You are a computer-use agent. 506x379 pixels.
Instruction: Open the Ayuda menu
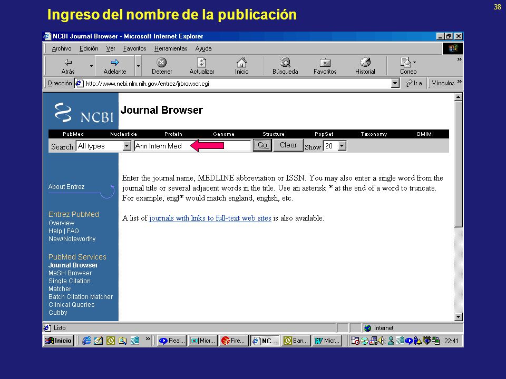[203, 48]
